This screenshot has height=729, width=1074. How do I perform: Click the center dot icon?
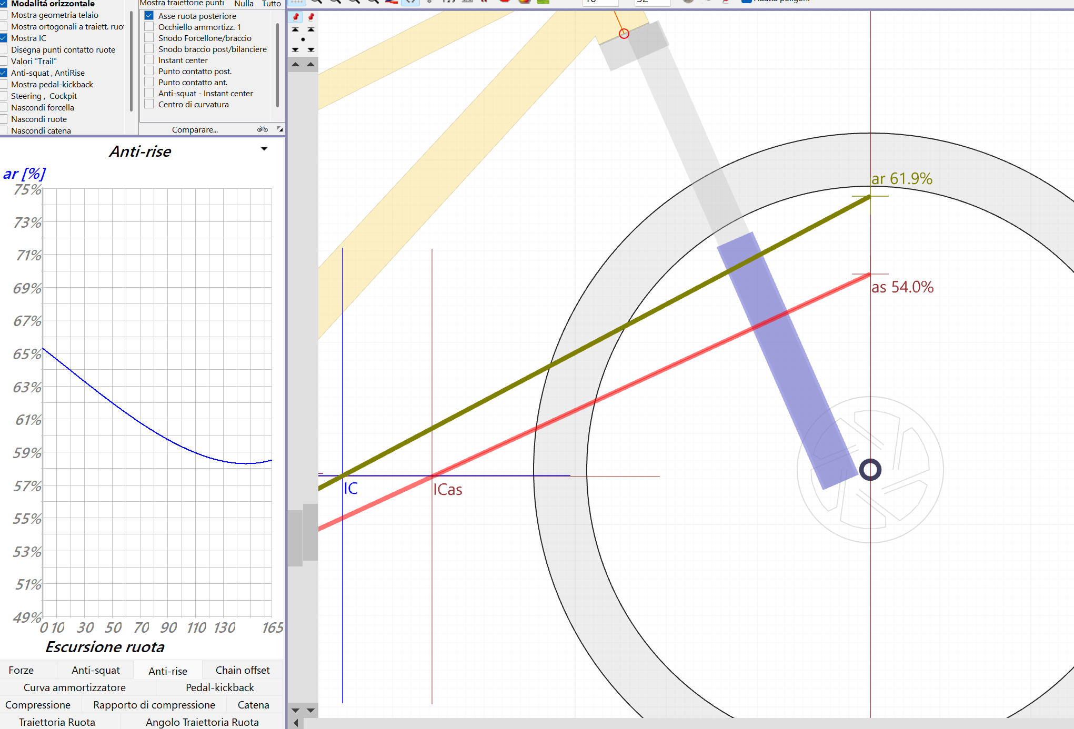coord(303,39)
